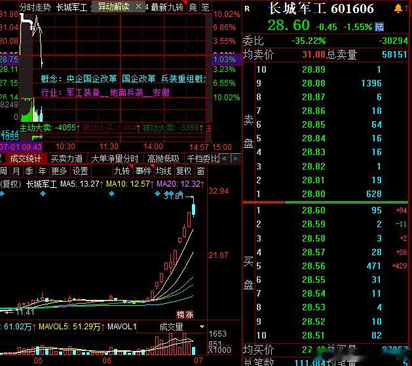Screen dimensions: 412x366
Task: Select the 周 weekly period
Action: click(4, 171)
